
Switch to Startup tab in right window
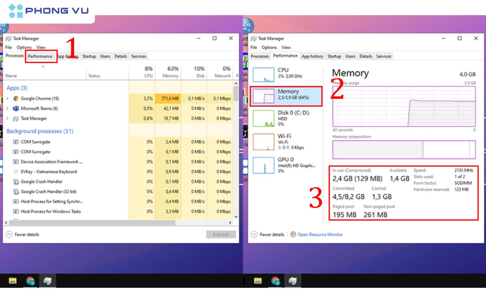click(334, 56)
